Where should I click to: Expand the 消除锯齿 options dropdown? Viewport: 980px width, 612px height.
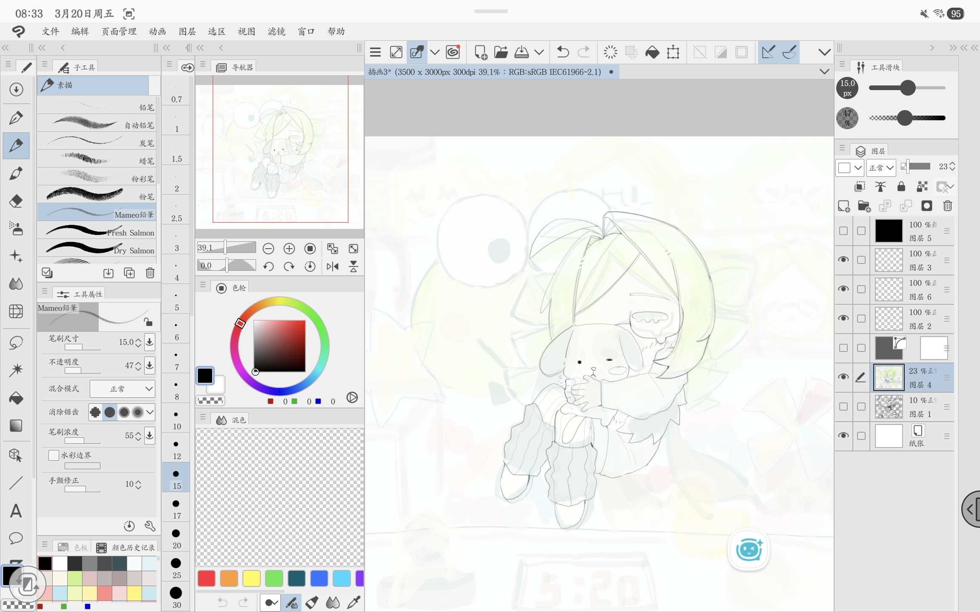[x=150, y=412]
